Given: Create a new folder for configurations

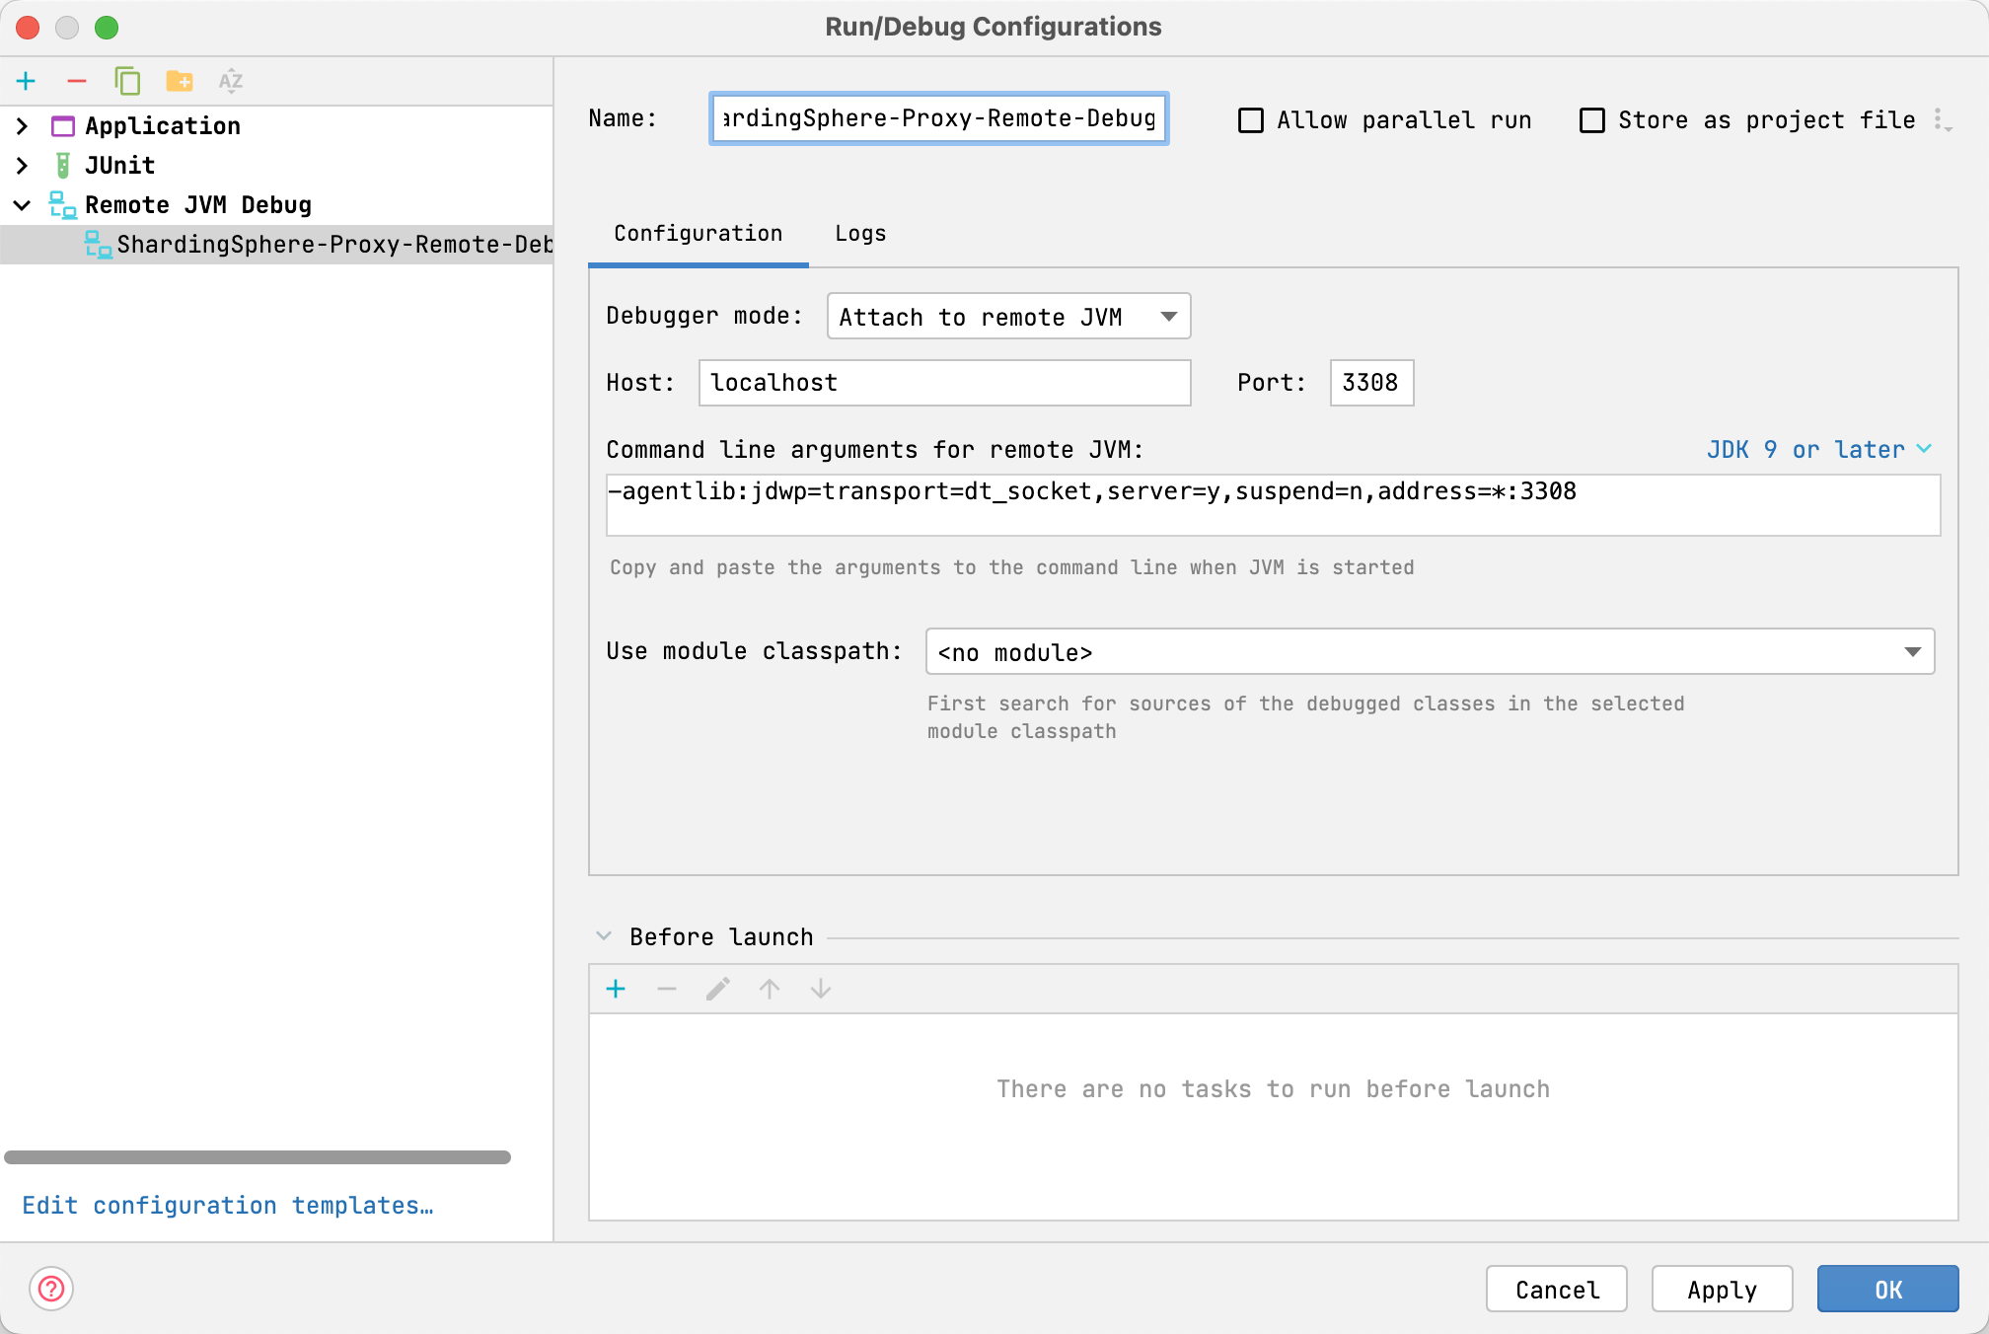Looking at the screenshot, I should [x=180, y=81].
